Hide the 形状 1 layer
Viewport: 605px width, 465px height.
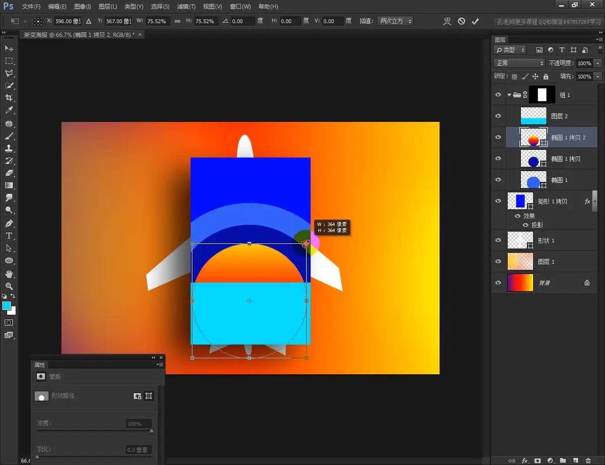(499, 240)
